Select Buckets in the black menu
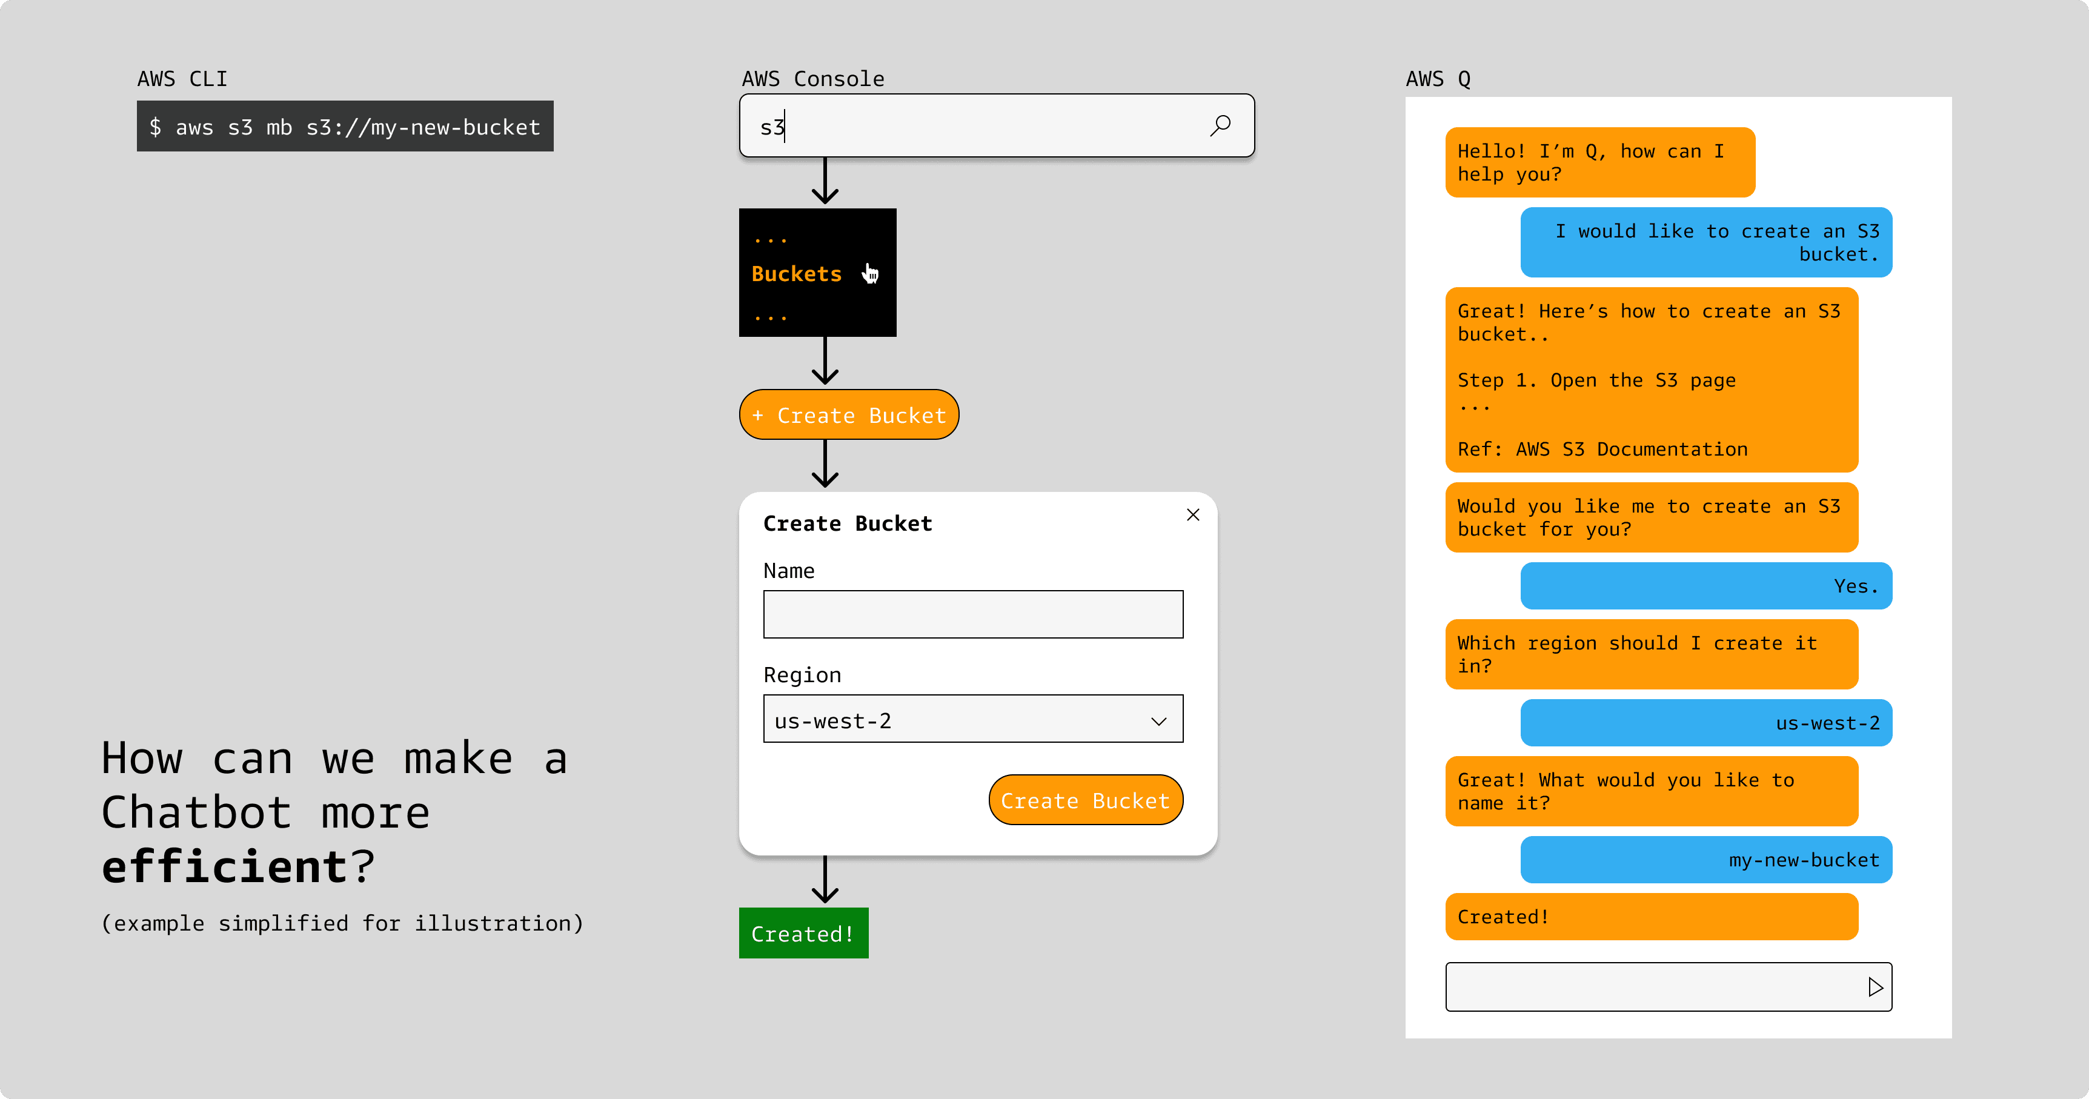The image size is (2089, 1099). 796,274
